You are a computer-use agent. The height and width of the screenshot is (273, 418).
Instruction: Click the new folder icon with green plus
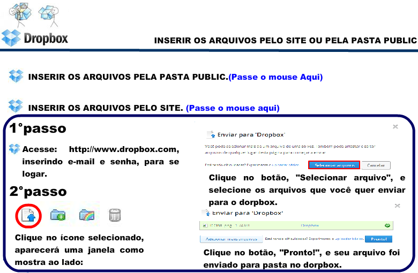58,215
